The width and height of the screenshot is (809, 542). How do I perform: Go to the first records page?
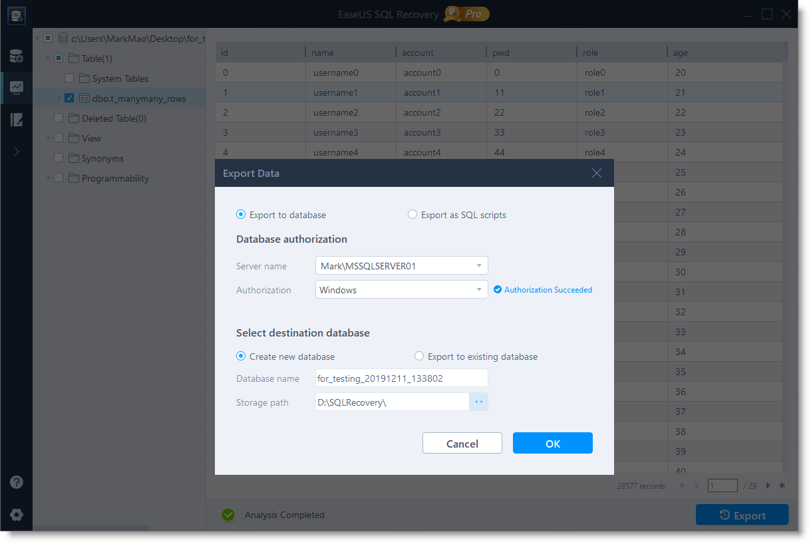pyautogui.click(x=682, y=485)
